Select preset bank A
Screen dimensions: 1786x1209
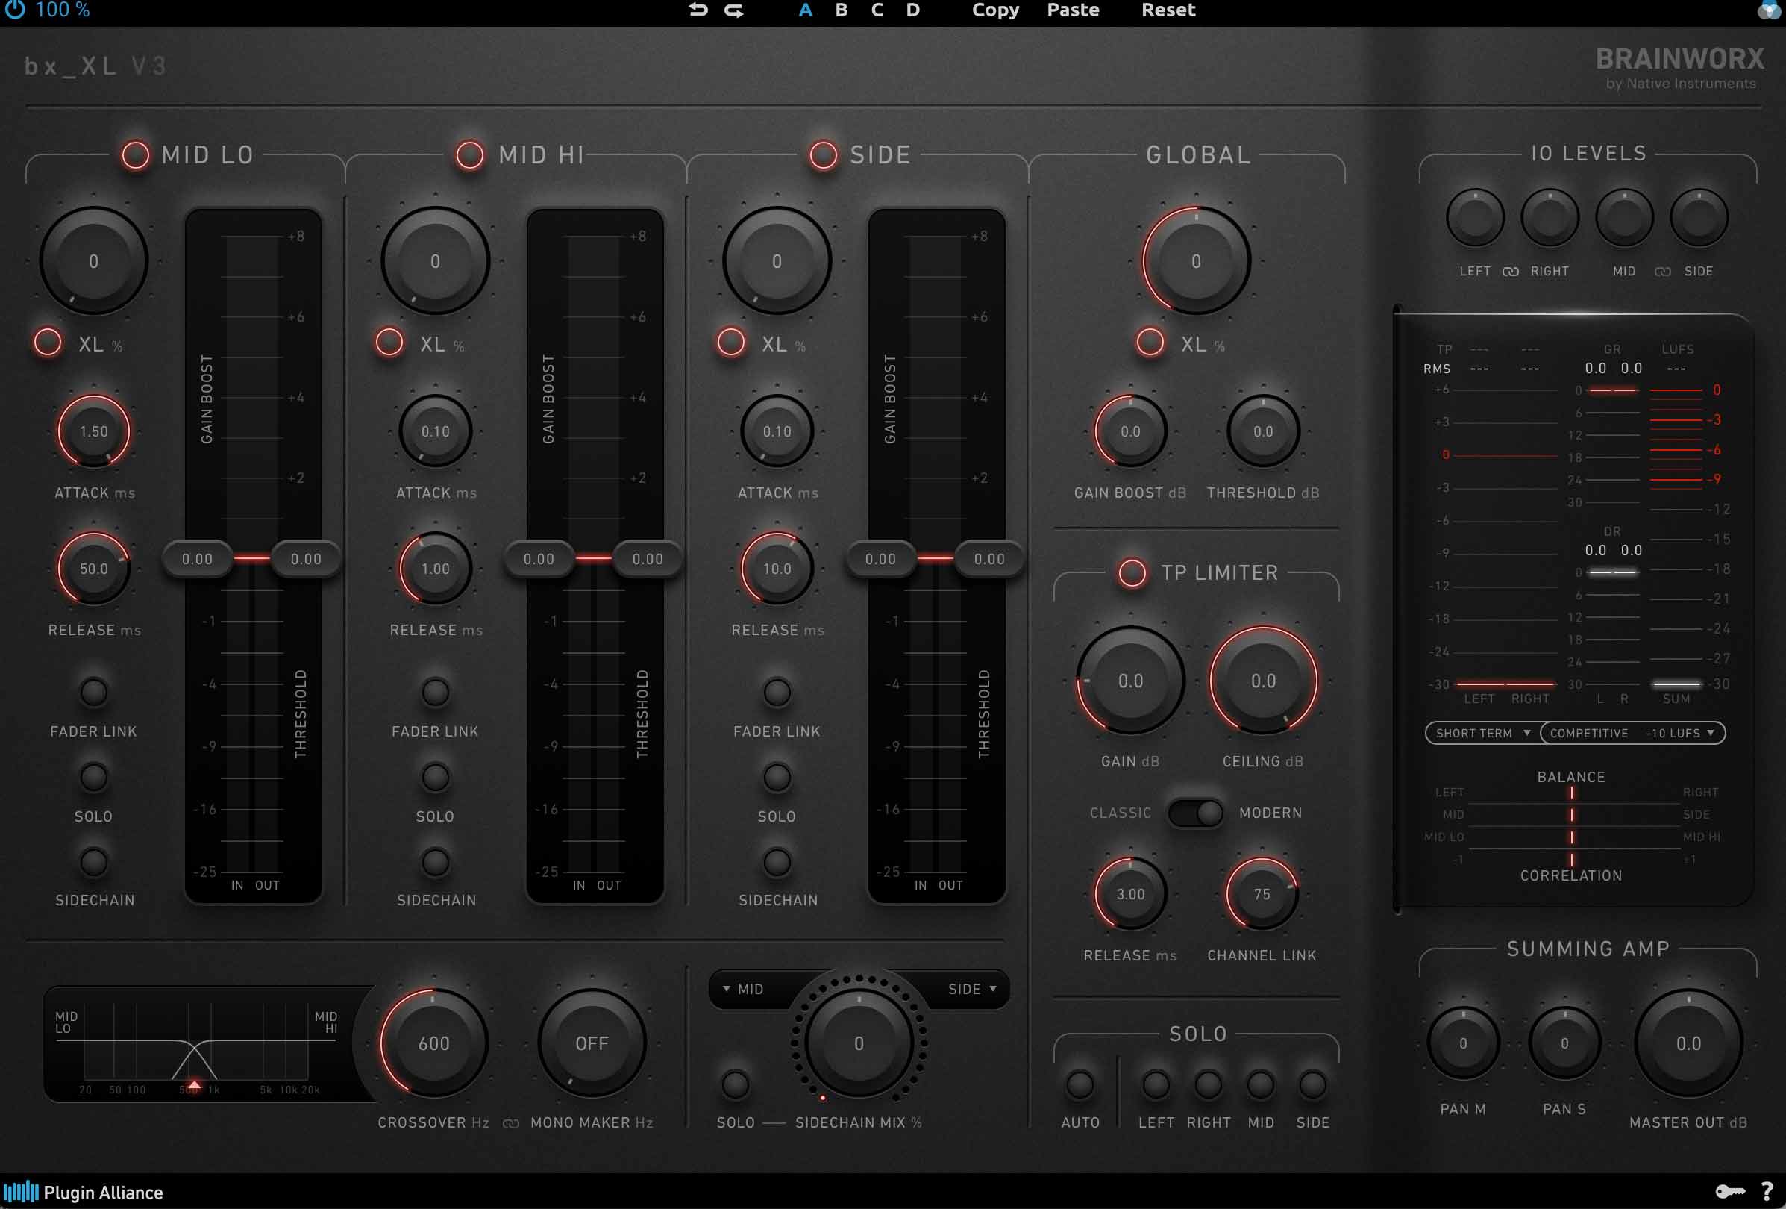tap(806, 10)
